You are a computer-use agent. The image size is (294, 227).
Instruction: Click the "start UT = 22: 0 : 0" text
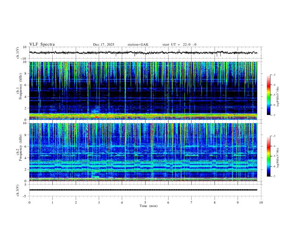click(x=179, y=45)
